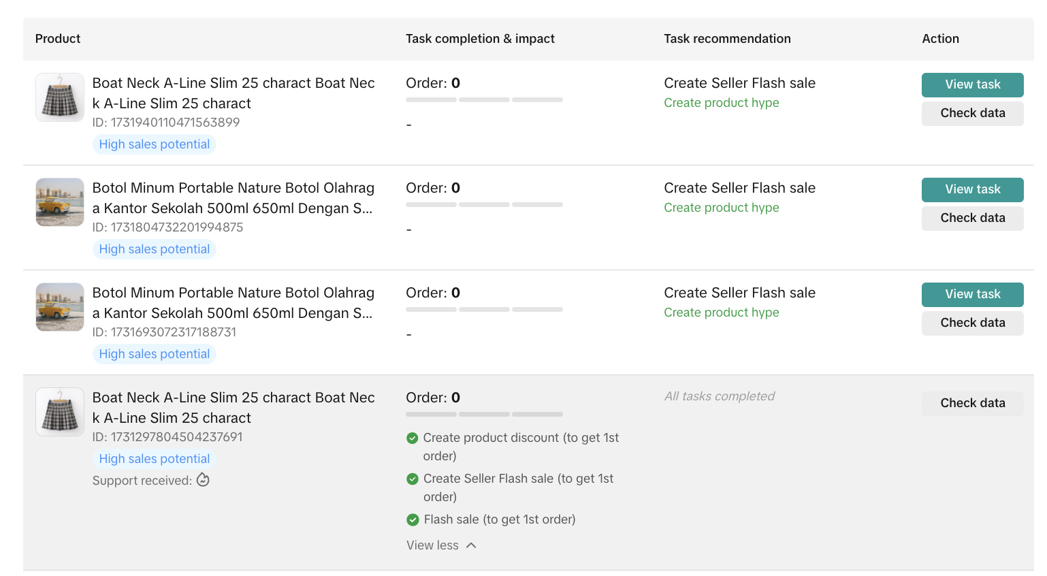Click View task for product ID 1731940110471563899
Screen dimensions: 1047x576
[972, 84]
